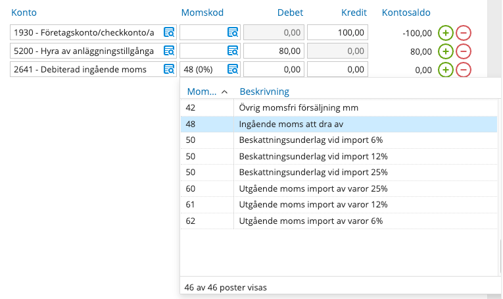Open account lookup for 2641 Debiterad ingående moms

click(x=169, y=69)
